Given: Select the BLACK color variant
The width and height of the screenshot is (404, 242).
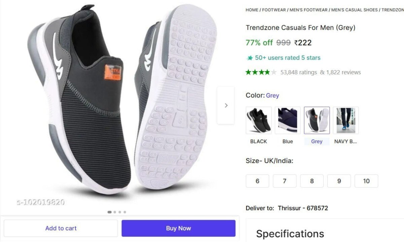Looking at the screenshot, I should pos(258,120).
